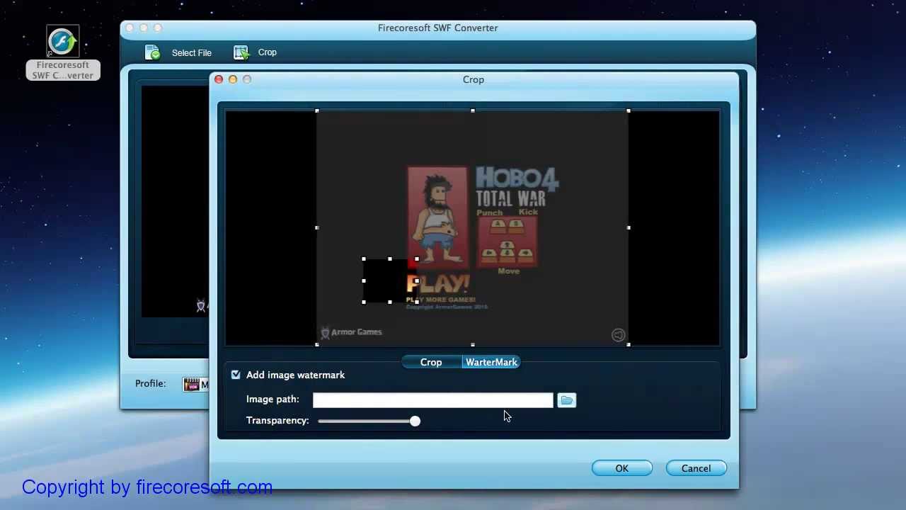Screen dimensions: 906x510
Task: Close the Crop dialog with red button
Action: (219, 79)
